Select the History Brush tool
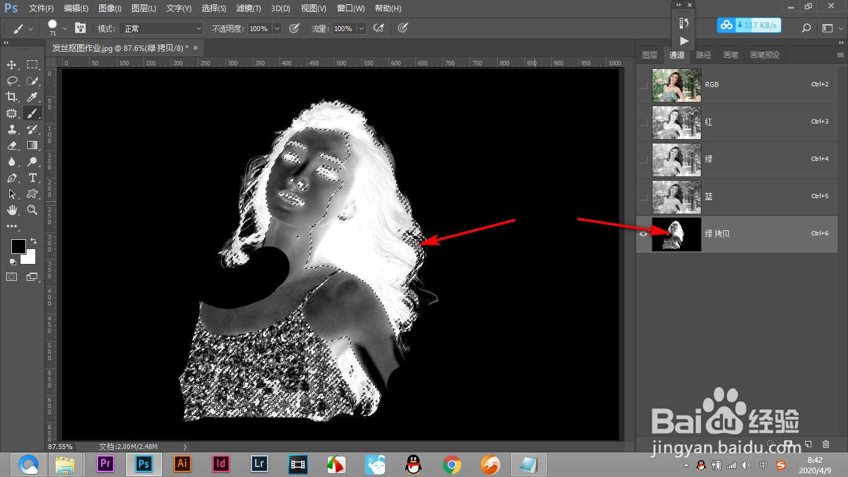 (32, 129)
